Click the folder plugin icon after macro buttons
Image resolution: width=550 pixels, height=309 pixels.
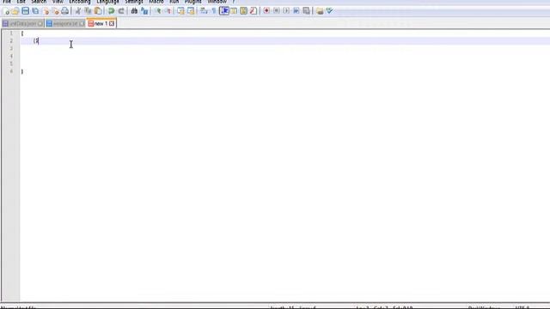coord(320,11)
